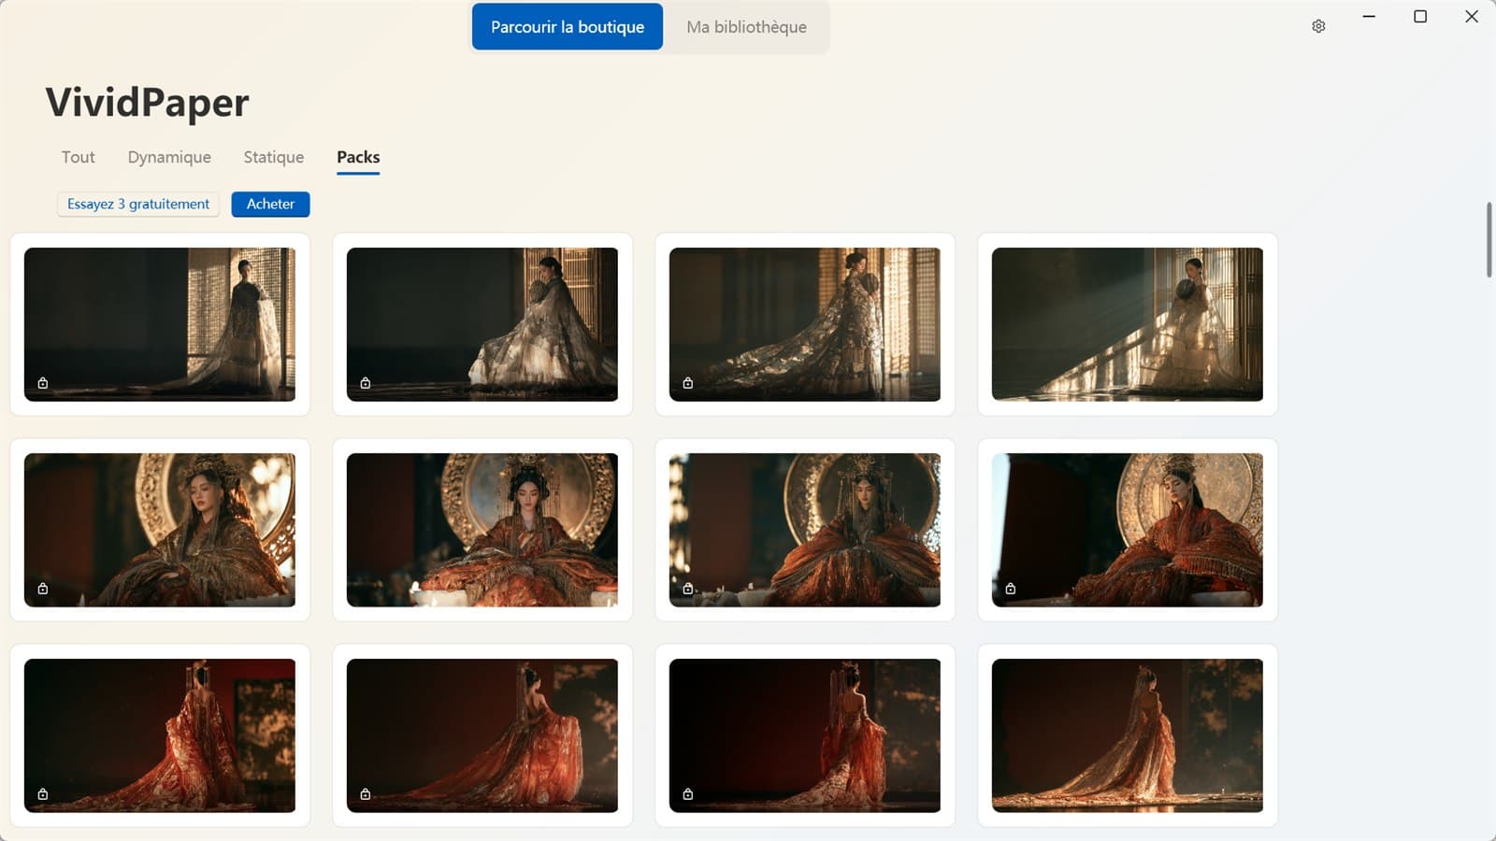Viewport: 1496px width, 841px height.
Task: Click lock icon on second top-row wallpaper
Action: coord(366,383)
